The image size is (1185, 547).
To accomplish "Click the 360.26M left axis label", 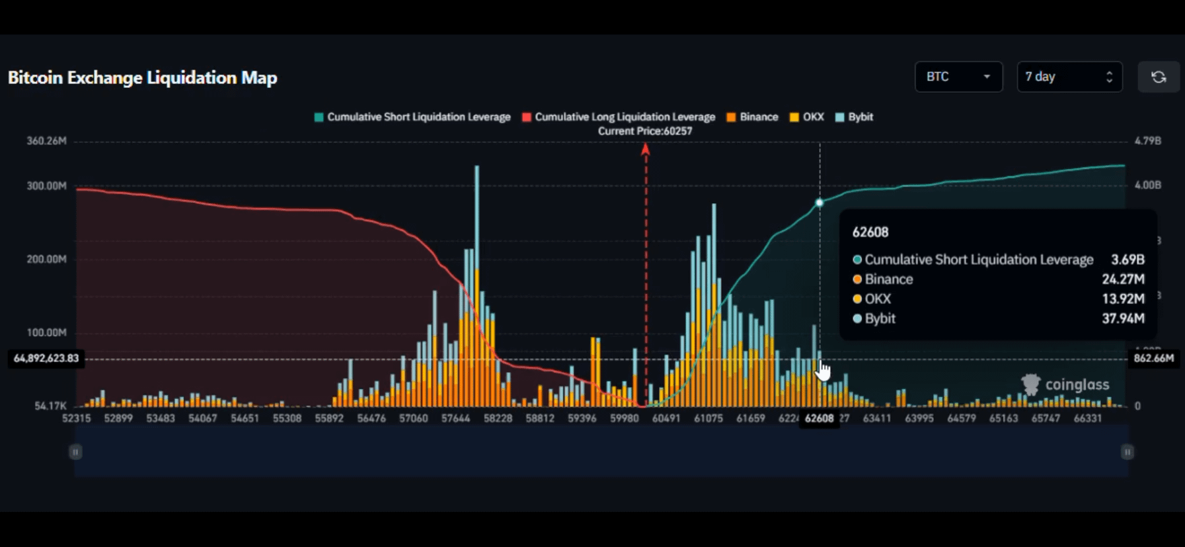I will pyautogui.click(x=46, y=141).
